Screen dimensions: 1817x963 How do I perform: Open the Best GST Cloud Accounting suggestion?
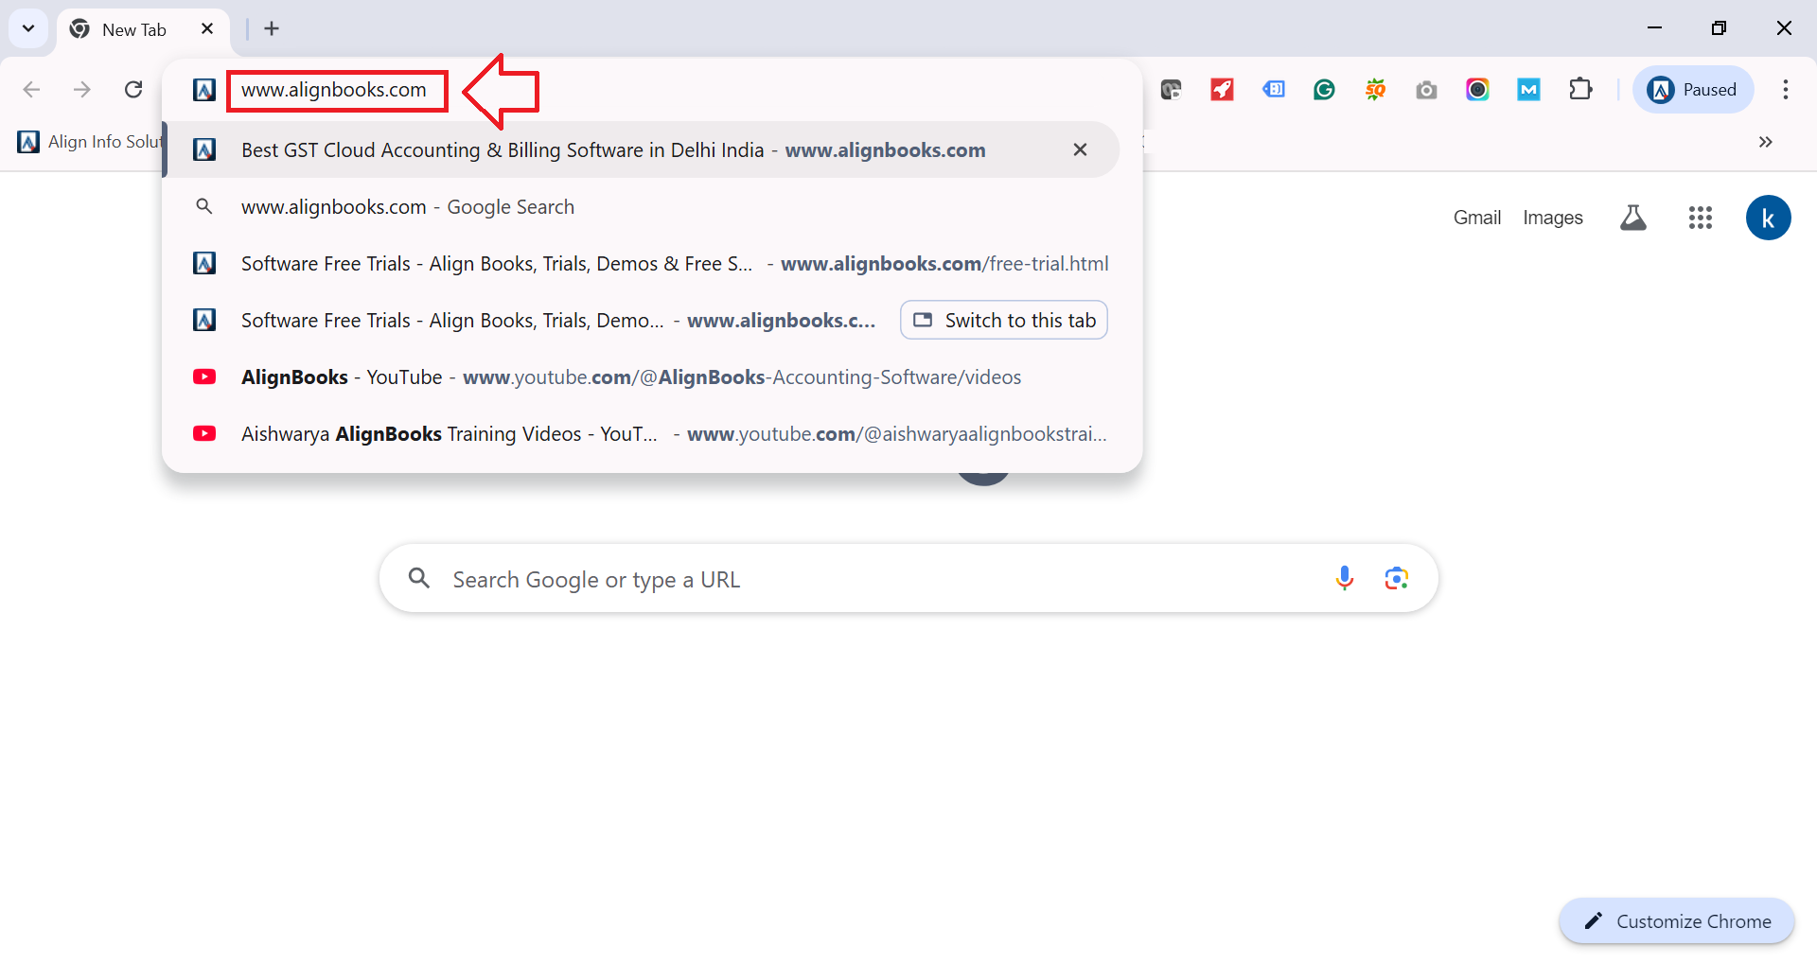pos(642,149)
